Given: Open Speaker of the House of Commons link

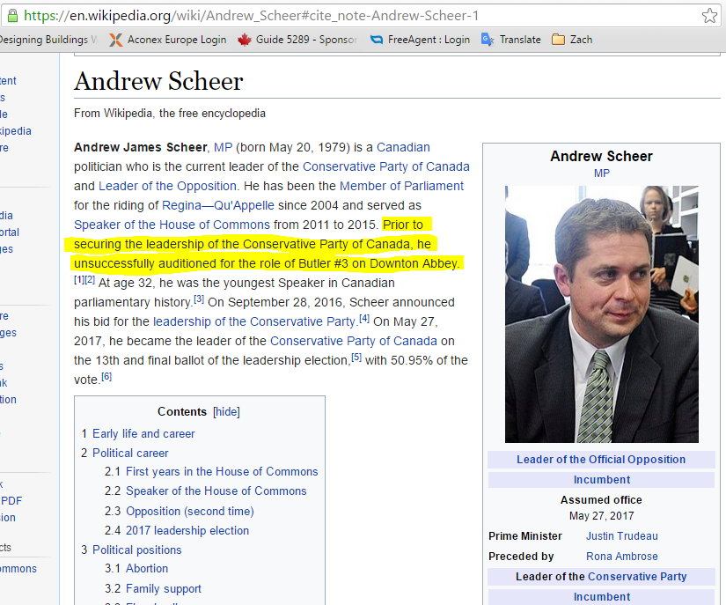Looking at the screenshot, I should click(x=172, y=225).
